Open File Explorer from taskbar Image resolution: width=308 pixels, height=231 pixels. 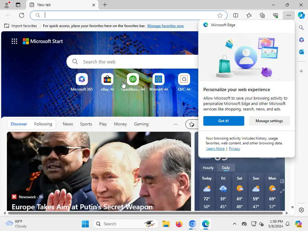tap(166, 224)
